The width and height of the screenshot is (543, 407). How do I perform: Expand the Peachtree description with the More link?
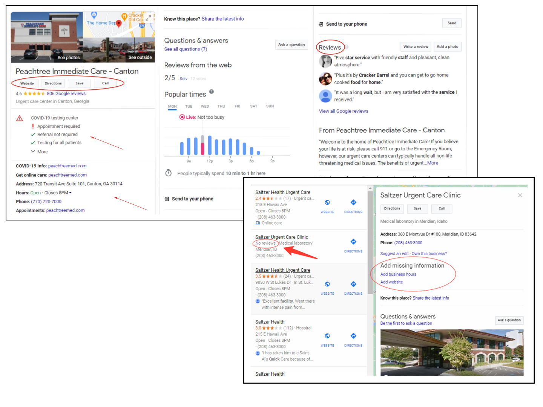(x=433, y=163)
